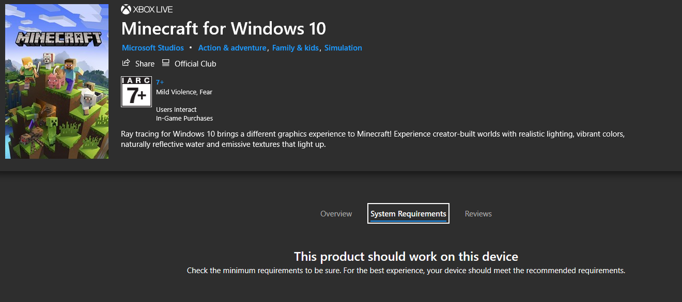The height and width of the screenshot is (302, 682).
Task: Click the Mild Violence, Fear descriptor
Action: tap(184, 92)
